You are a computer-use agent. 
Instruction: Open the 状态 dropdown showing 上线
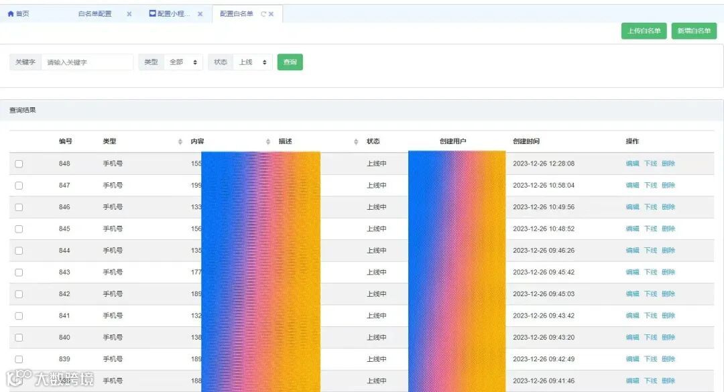coord(253,62)
